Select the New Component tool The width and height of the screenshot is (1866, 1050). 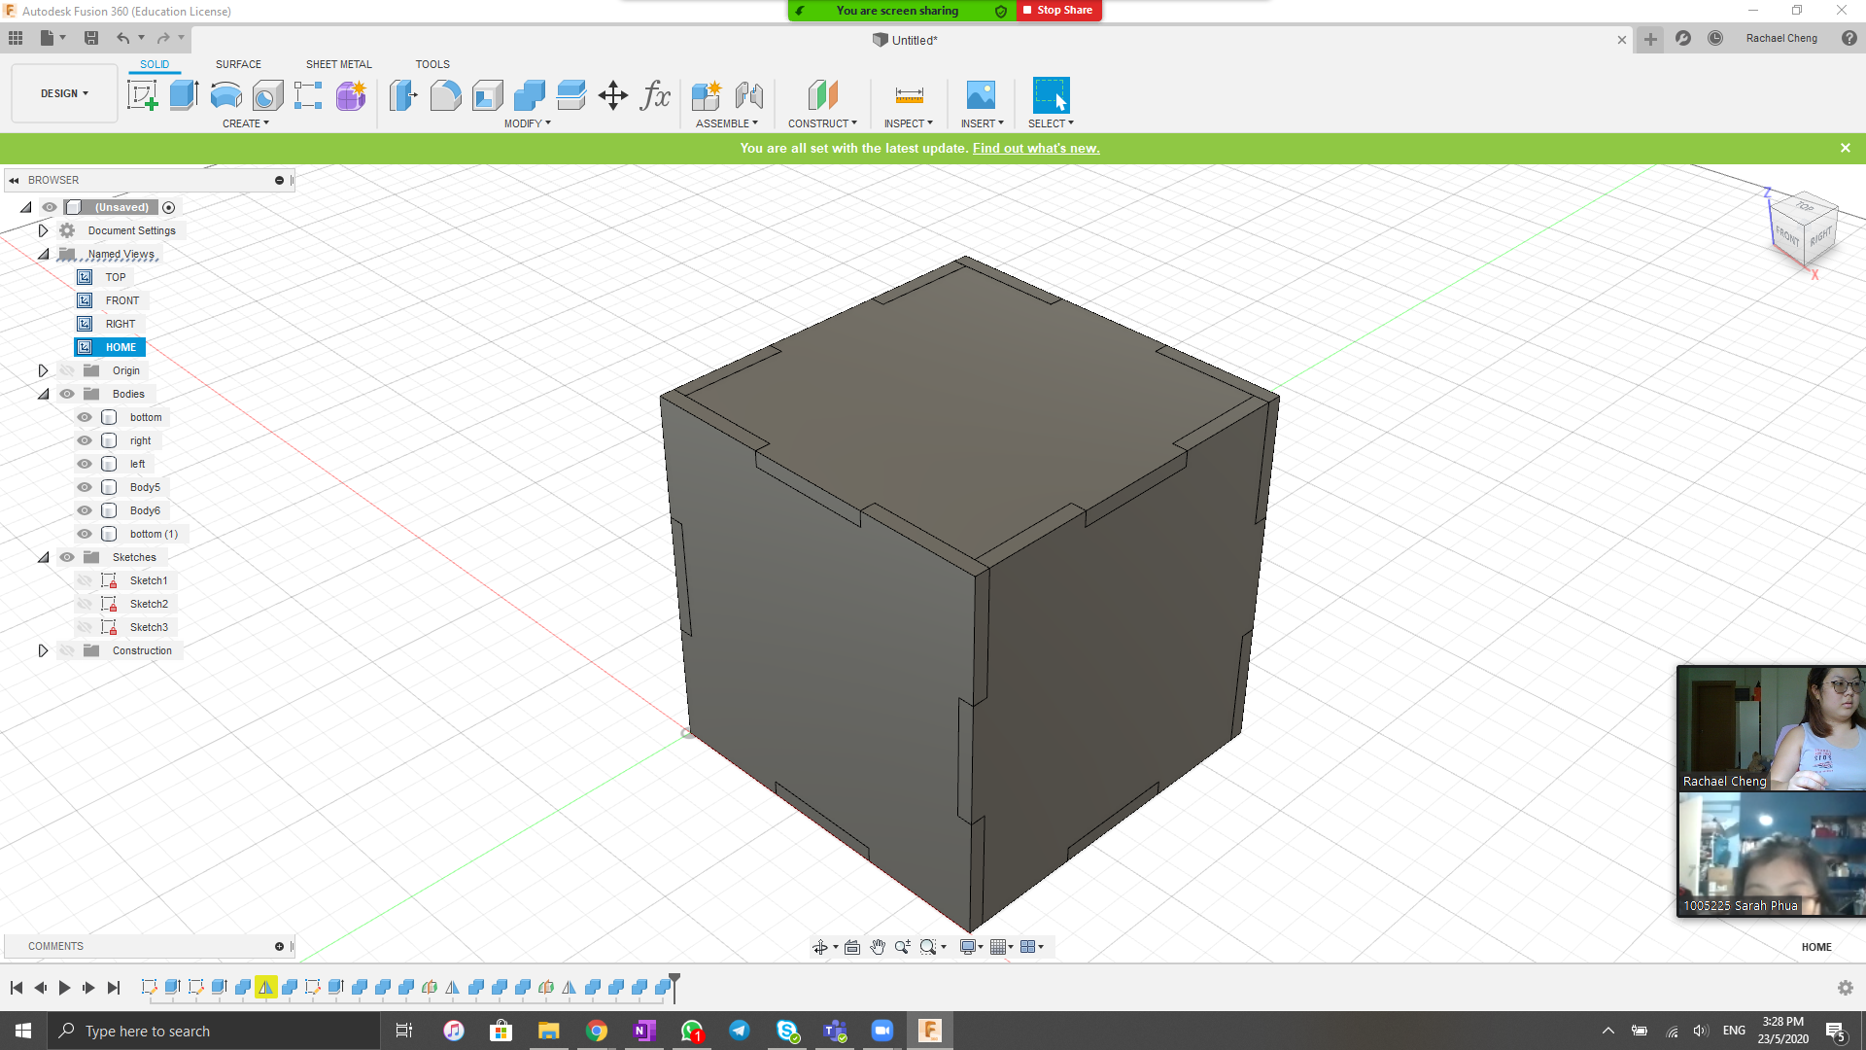point(707,95)
